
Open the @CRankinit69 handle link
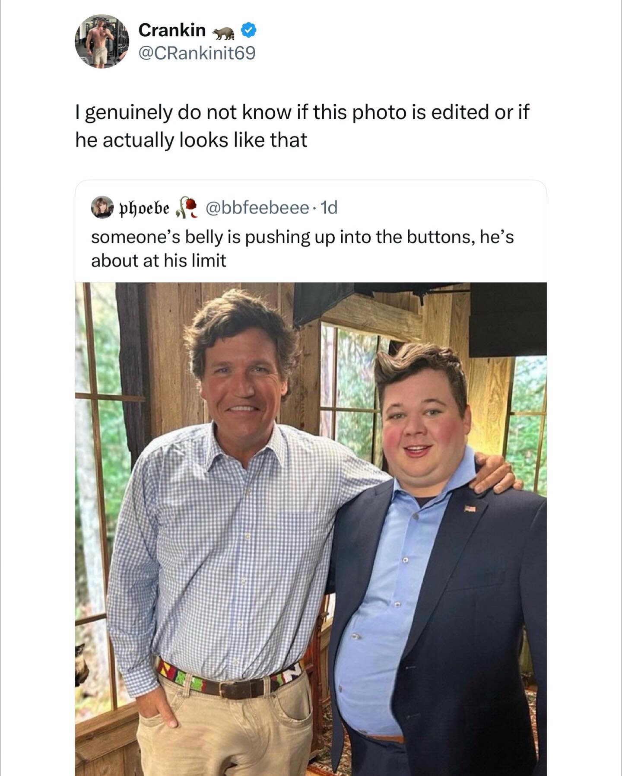(x=197, y=53)
